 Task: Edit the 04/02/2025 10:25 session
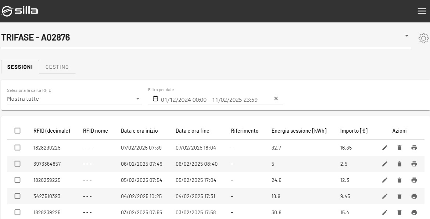coord(385,196)
